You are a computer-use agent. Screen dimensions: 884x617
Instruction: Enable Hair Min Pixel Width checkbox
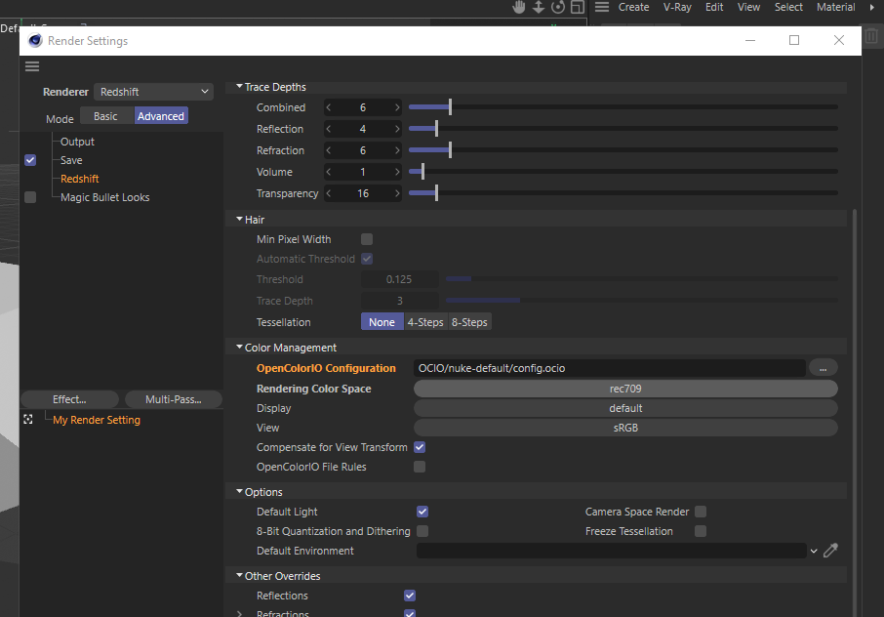tap(367, 239)
